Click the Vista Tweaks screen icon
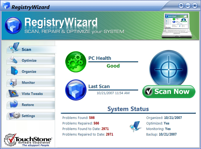Viewport: 201px width, 149px height. [13, 93]
